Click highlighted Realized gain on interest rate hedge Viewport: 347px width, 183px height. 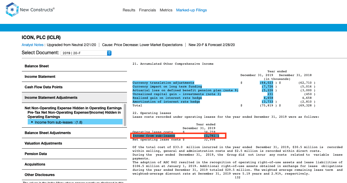[167, 98]
